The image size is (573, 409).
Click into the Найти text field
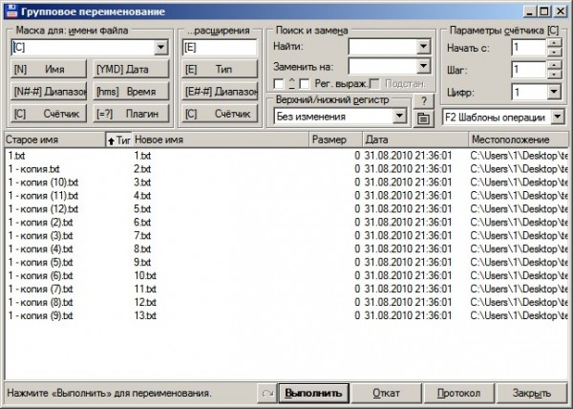tap(382, 47)
